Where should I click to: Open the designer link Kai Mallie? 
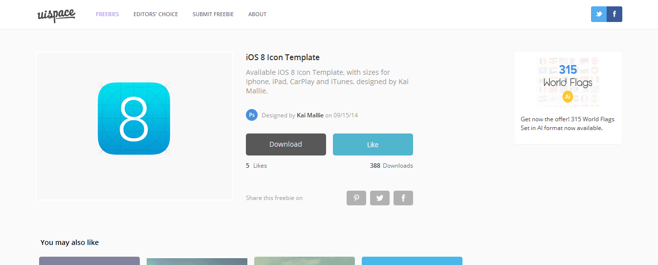(310, 115)
